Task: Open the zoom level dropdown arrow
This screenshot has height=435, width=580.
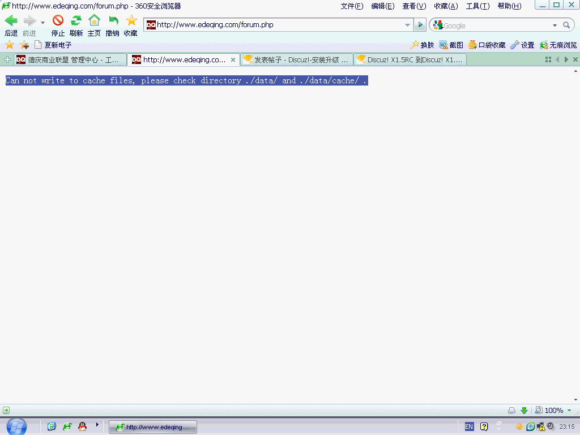Action: [569, 410]
